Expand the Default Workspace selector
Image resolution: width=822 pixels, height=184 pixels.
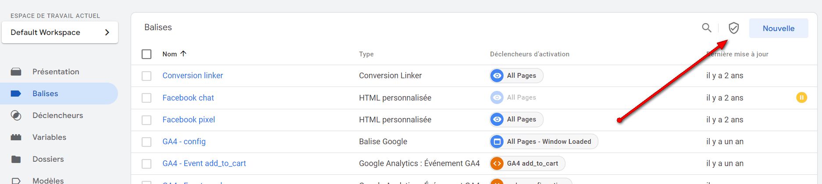point(60,32)
